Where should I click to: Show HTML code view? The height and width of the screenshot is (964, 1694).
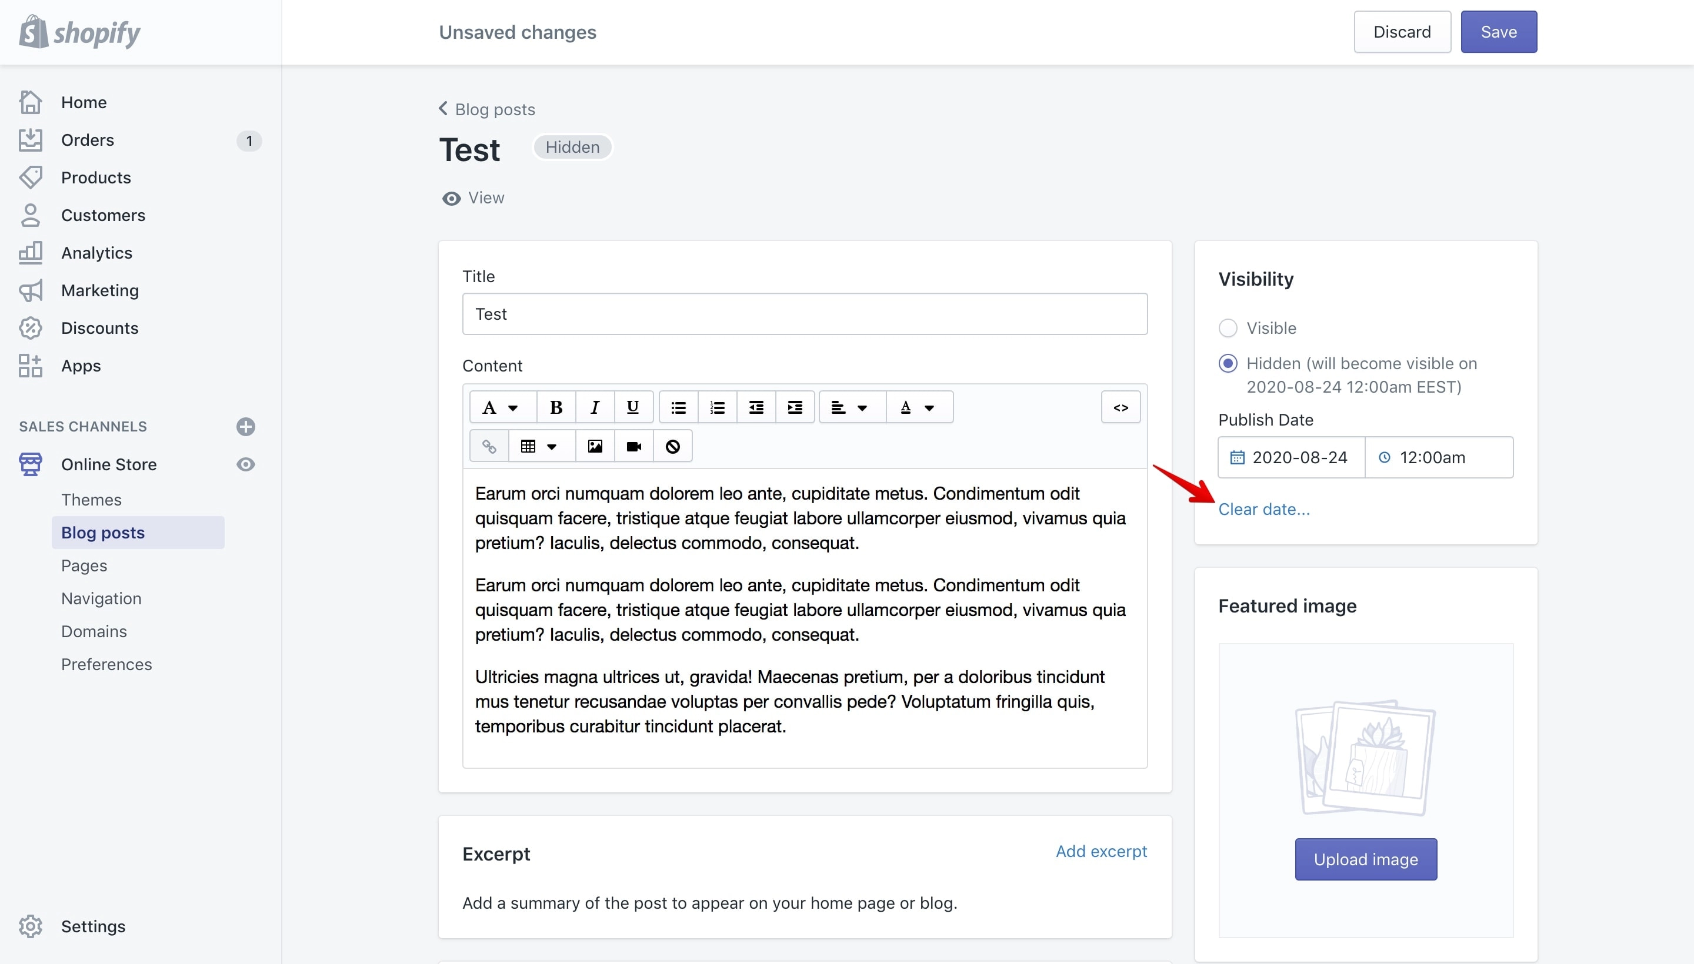click(1121, 407)
